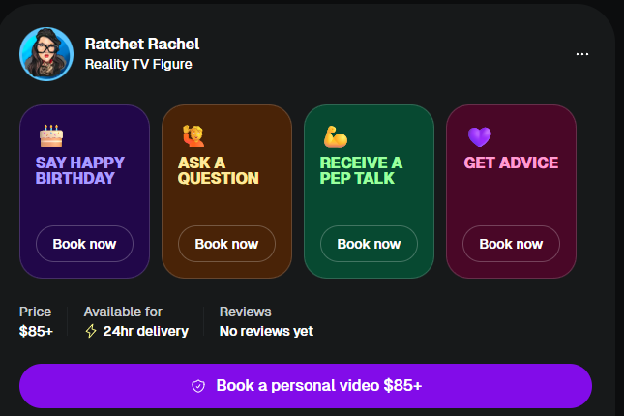Select the SAY HAPPY BIRTHDAY heading
624x416 pixels.
pyautogui.click(x=80, y=170)
